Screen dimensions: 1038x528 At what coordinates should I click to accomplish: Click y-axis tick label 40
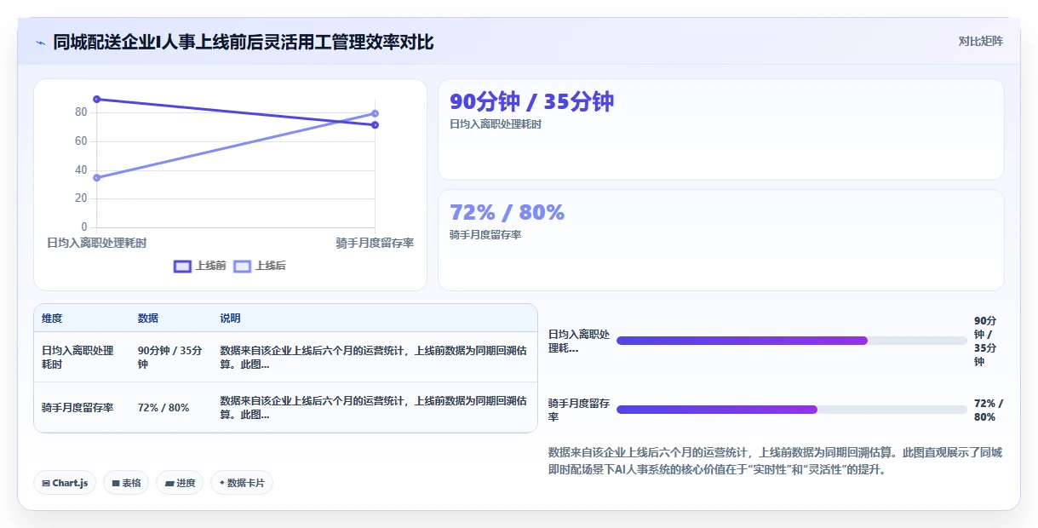tap(81, 169)
